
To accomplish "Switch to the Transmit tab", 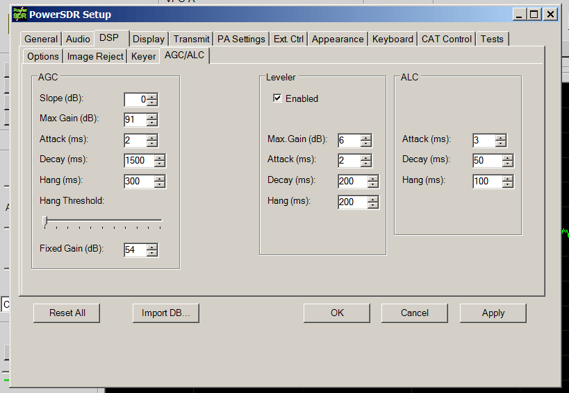I will pos(191,39).
